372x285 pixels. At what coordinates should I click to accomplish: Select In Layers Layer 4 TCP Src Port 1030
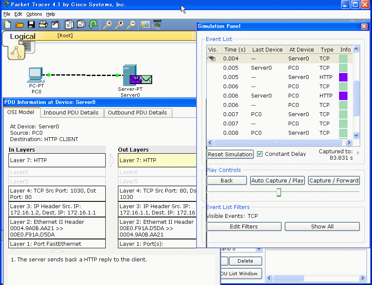57,194
